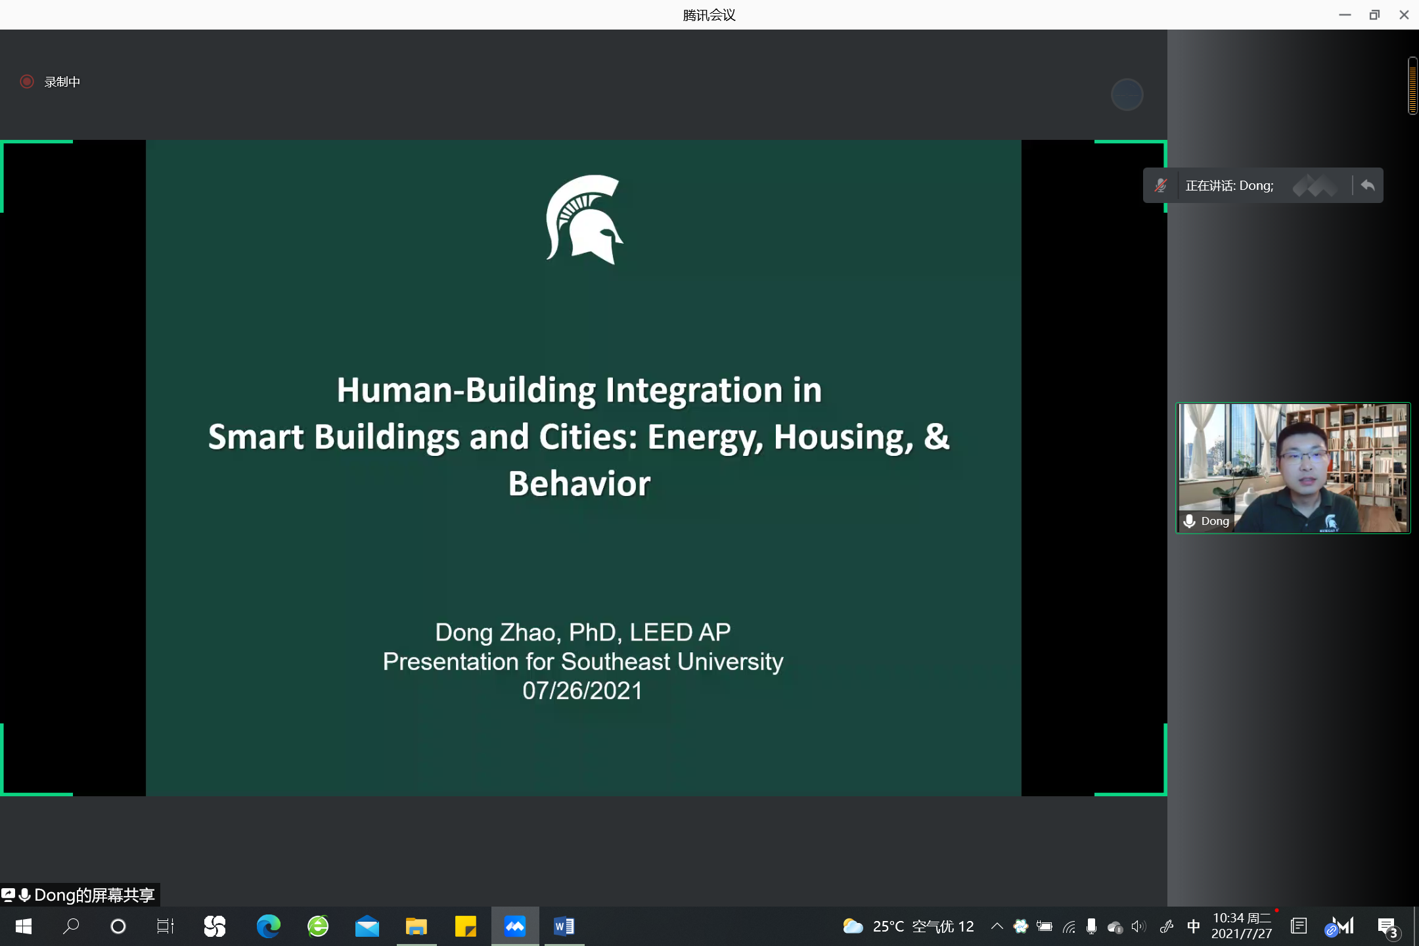This screenshot has width=1419, height=946.
Task: Toggle the Chinese IME language indicator
Action: (x=1193, y=926)
